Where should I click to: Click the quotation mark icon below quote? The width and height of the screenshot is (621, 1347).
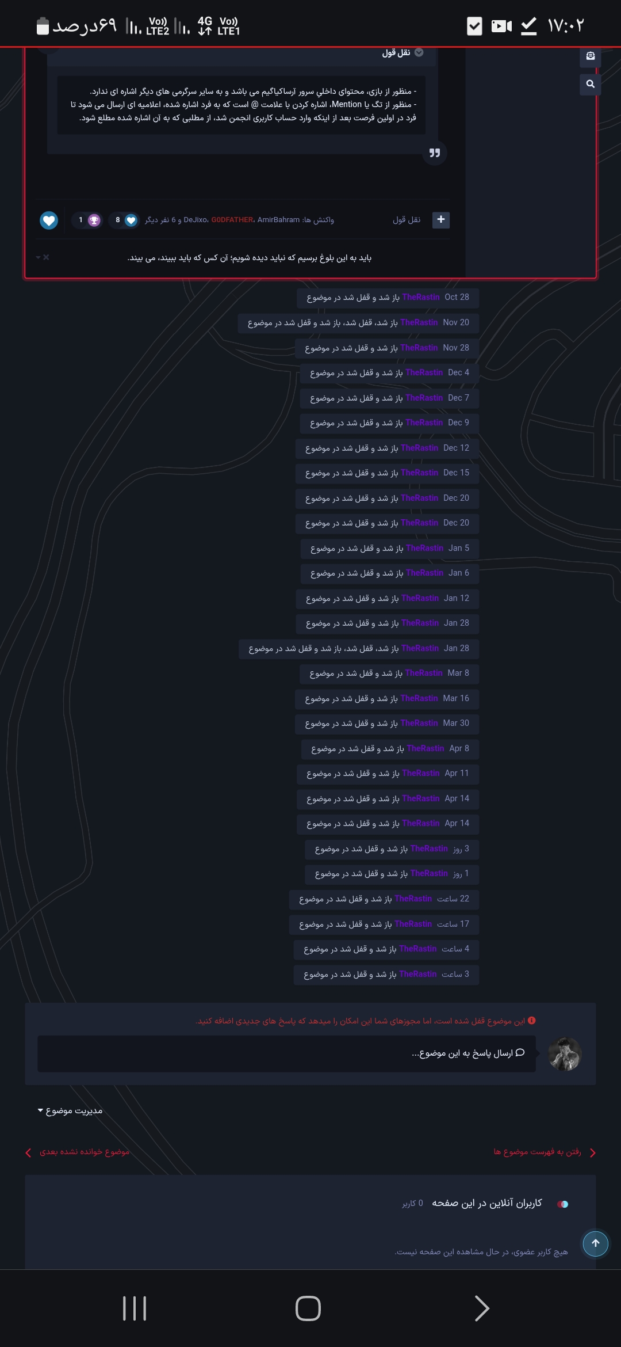click(x=435, y=153)
